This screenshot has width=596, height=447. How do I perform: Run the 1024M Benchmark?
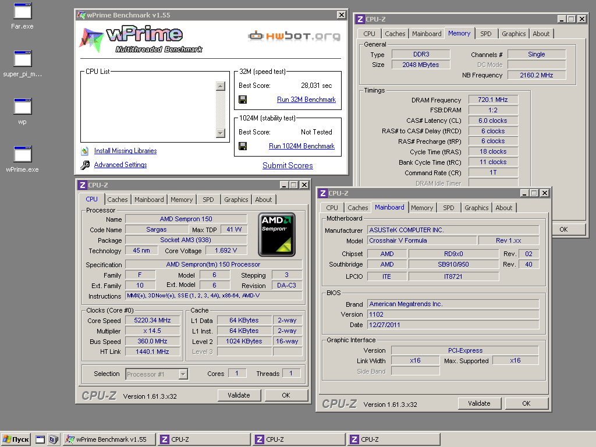pos(302,146)
